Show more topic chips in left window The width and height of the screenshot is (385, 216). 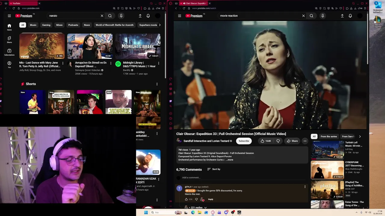pyautogui.click(x=160, y=25)
